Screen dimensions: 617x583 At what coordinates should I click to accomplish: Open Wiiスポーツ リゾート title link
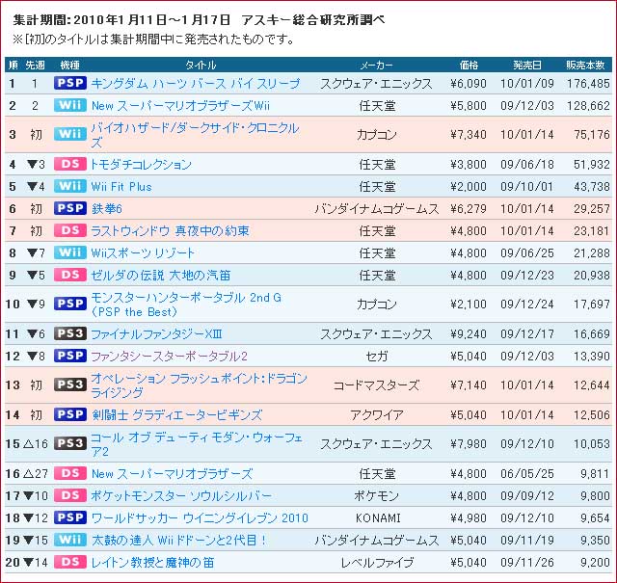[143, 252]
